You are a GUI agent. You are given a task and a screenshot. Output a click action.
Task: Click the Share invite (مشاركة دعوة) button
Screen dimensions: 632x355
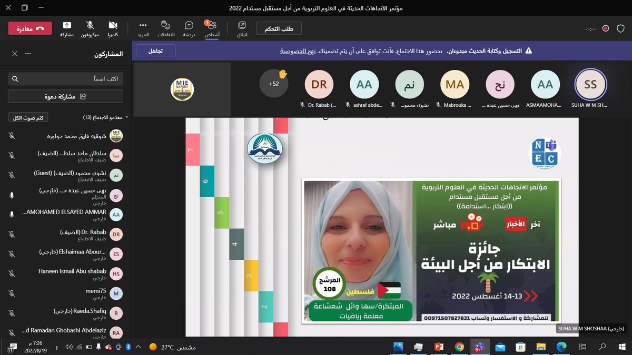point(65,96)
